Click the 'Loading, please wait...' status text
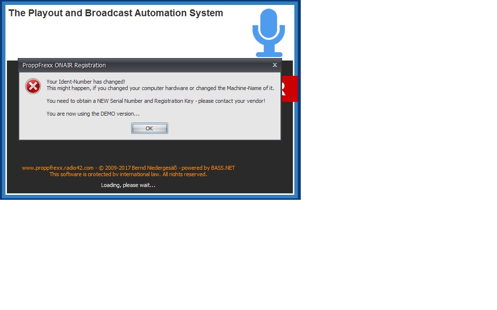The width and height of the screenshot is (497, 310). pos(128,185)
